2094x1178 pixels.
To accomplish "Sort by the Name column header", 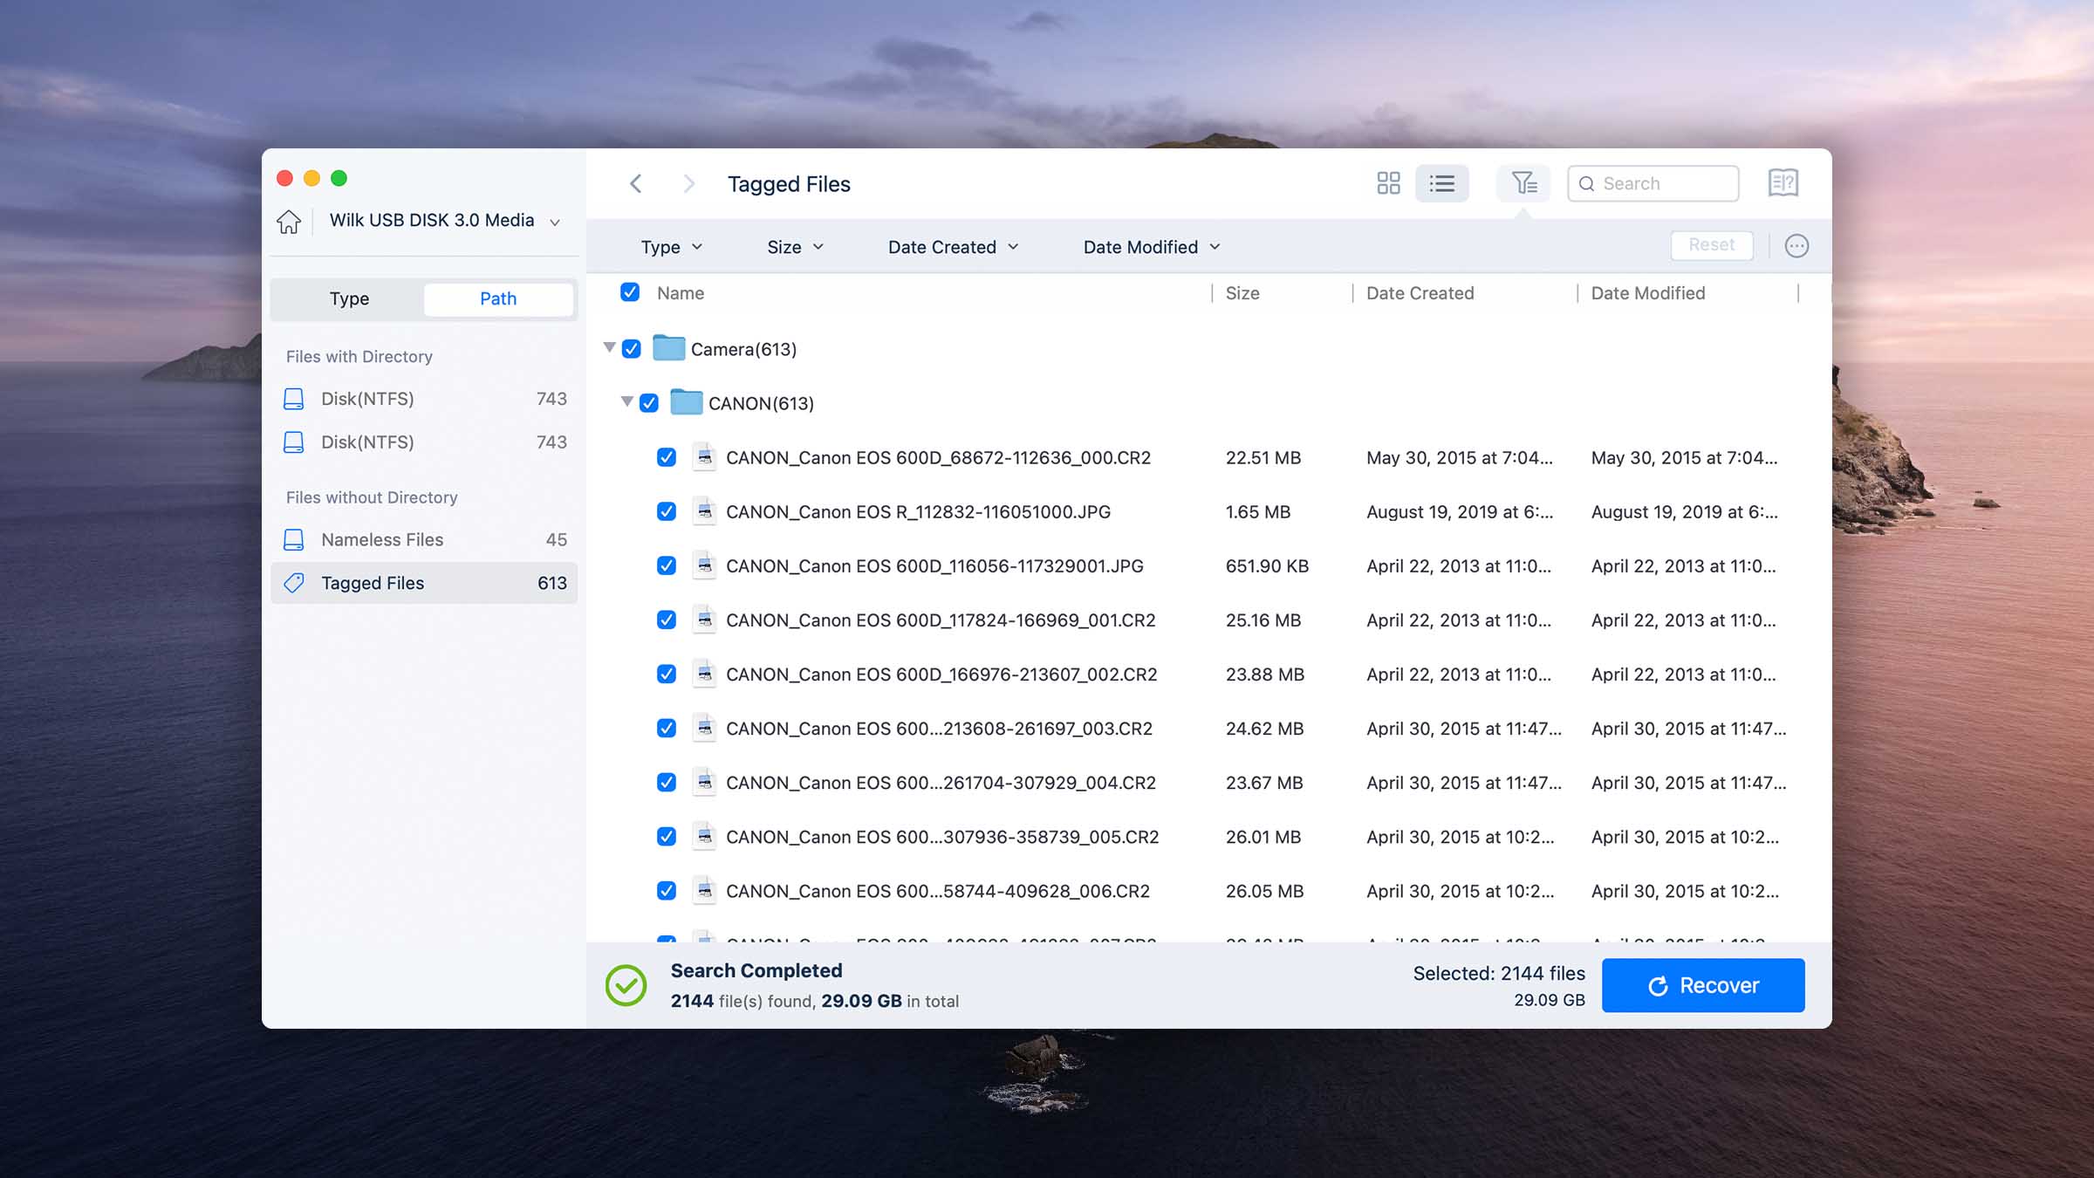I will click(x=681, y=293).
